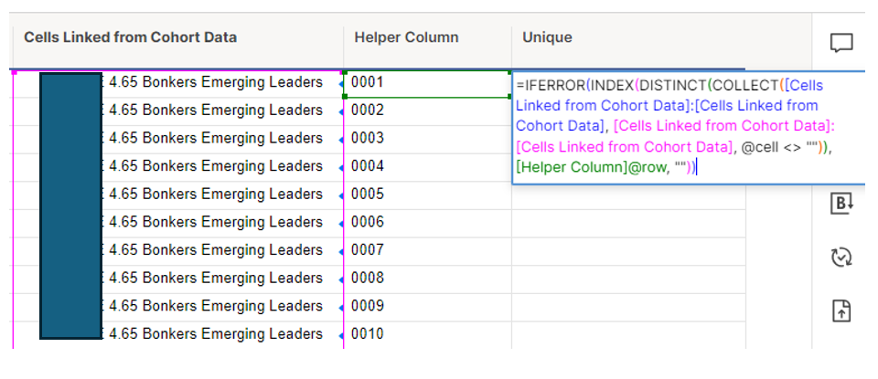This screenshot has width=878, height=379.
Task: Click cell link arrow beside 0005 row
Action: point(340,196)
